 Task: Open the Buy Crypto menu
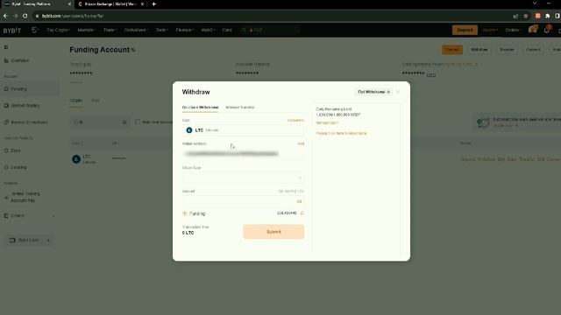tap(58, 30)
